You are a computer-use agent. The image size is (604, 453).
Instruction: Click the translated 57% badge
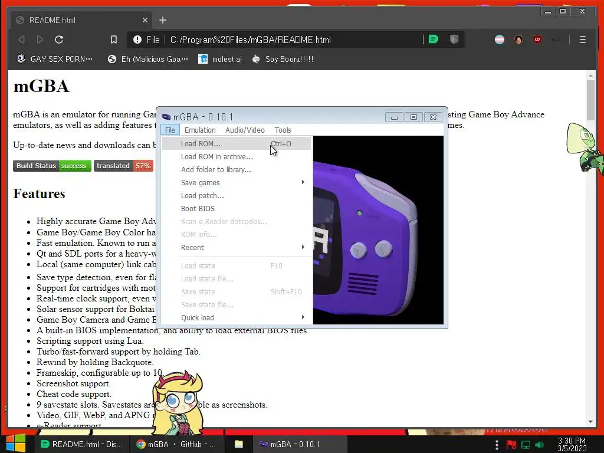pyautogui.click(x=123, y=166)
